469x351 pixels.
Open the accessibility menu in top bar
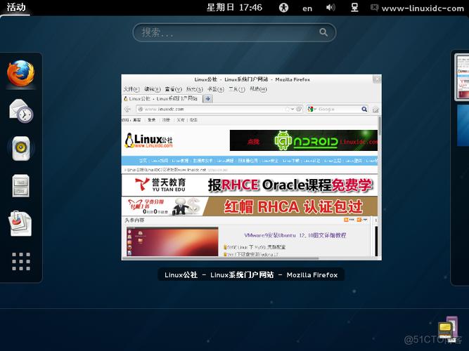point(283,8)
